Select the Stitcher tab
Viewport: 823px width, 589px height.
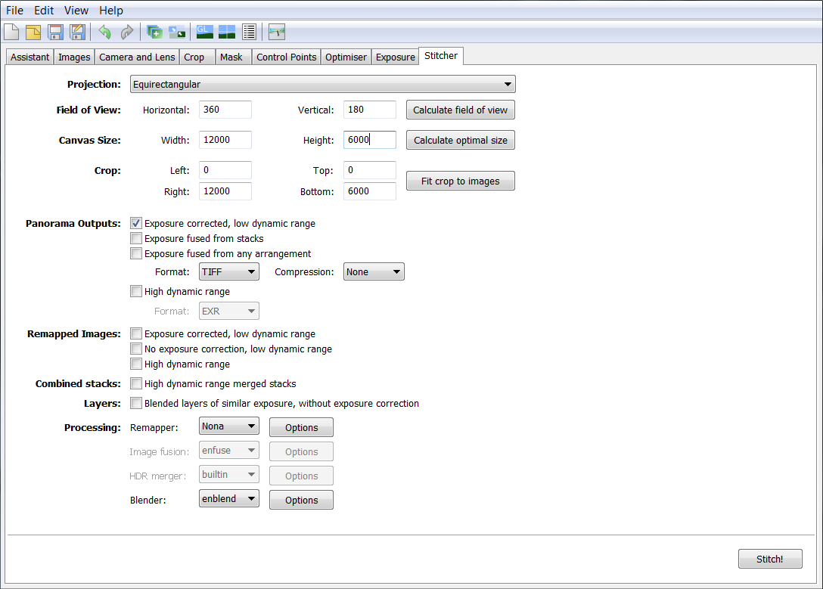[441, 56]
